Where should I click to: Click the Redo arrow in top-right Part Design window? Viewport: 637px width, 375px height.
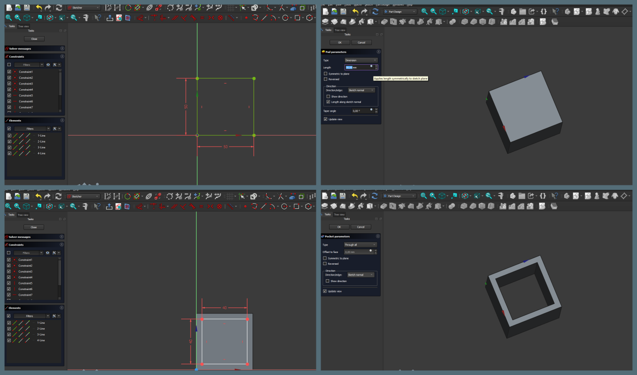(364, 11)
